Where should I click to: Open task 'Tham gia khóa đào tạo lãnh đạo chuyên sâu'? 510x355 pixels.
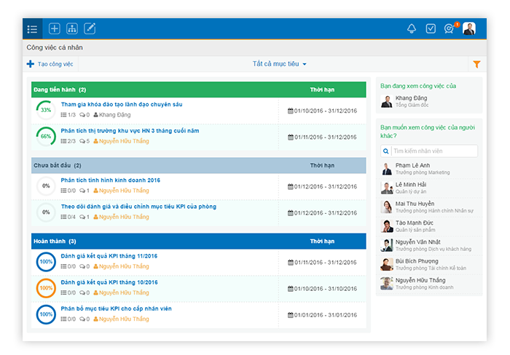click(x=122, y=105)
